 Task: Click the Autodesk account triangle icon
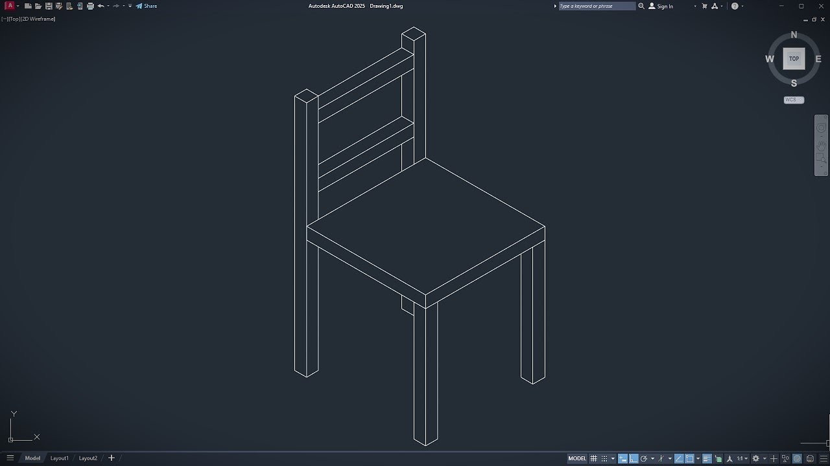[x=715, y=6]
